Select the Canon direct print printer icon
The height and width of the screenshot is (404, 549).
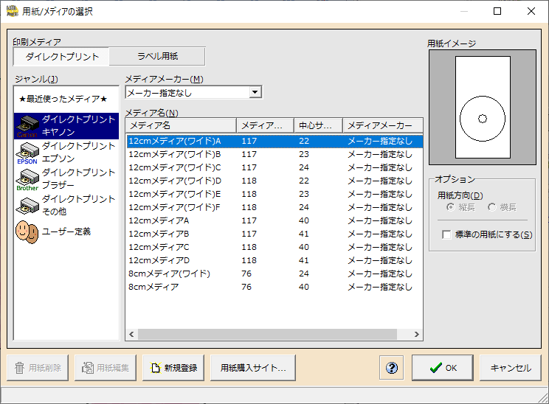pyautogui.click(x=27, y=126)
